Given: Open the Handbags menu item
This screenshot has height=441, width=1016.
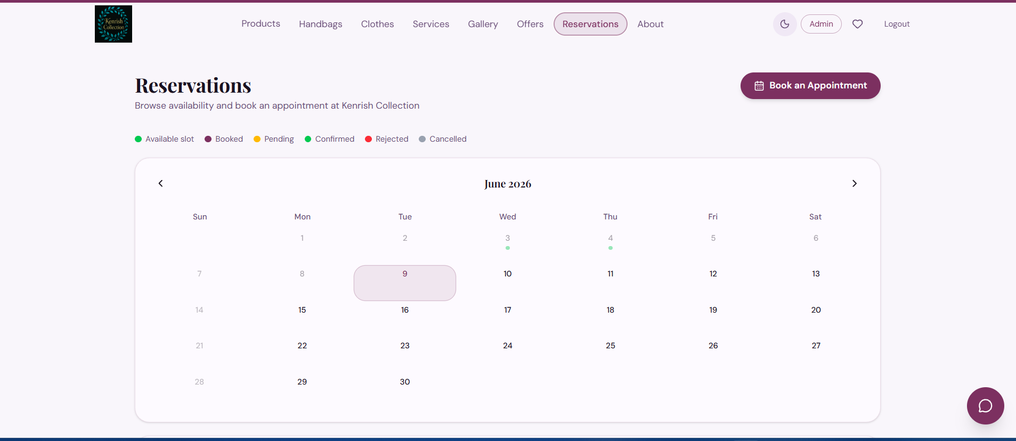Looking at the screenshot, I should click(x=321, y=24).
